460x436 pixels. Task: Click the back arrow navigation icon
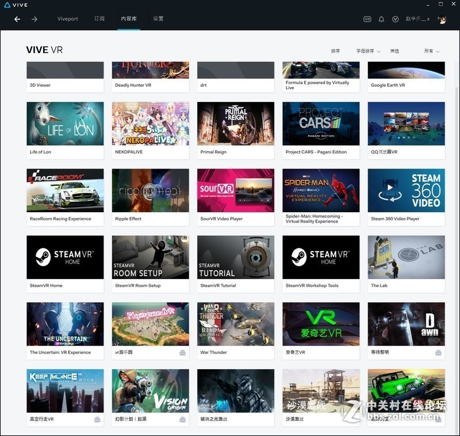tap(17, 19)
